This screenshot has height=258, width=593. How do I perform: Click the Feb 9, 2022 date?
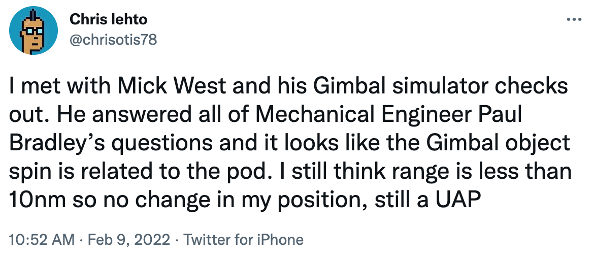coord(130,240)
